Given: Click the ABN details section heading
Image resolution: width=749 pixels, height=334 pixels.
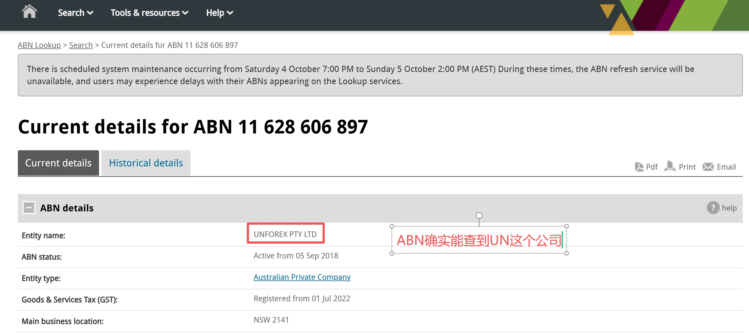Looking at the screenshot, I should click(67, 208).
